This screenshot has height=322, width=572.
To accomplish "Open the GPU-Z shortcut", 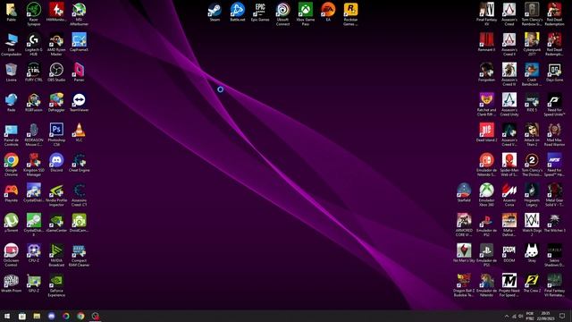I will 34,284.
